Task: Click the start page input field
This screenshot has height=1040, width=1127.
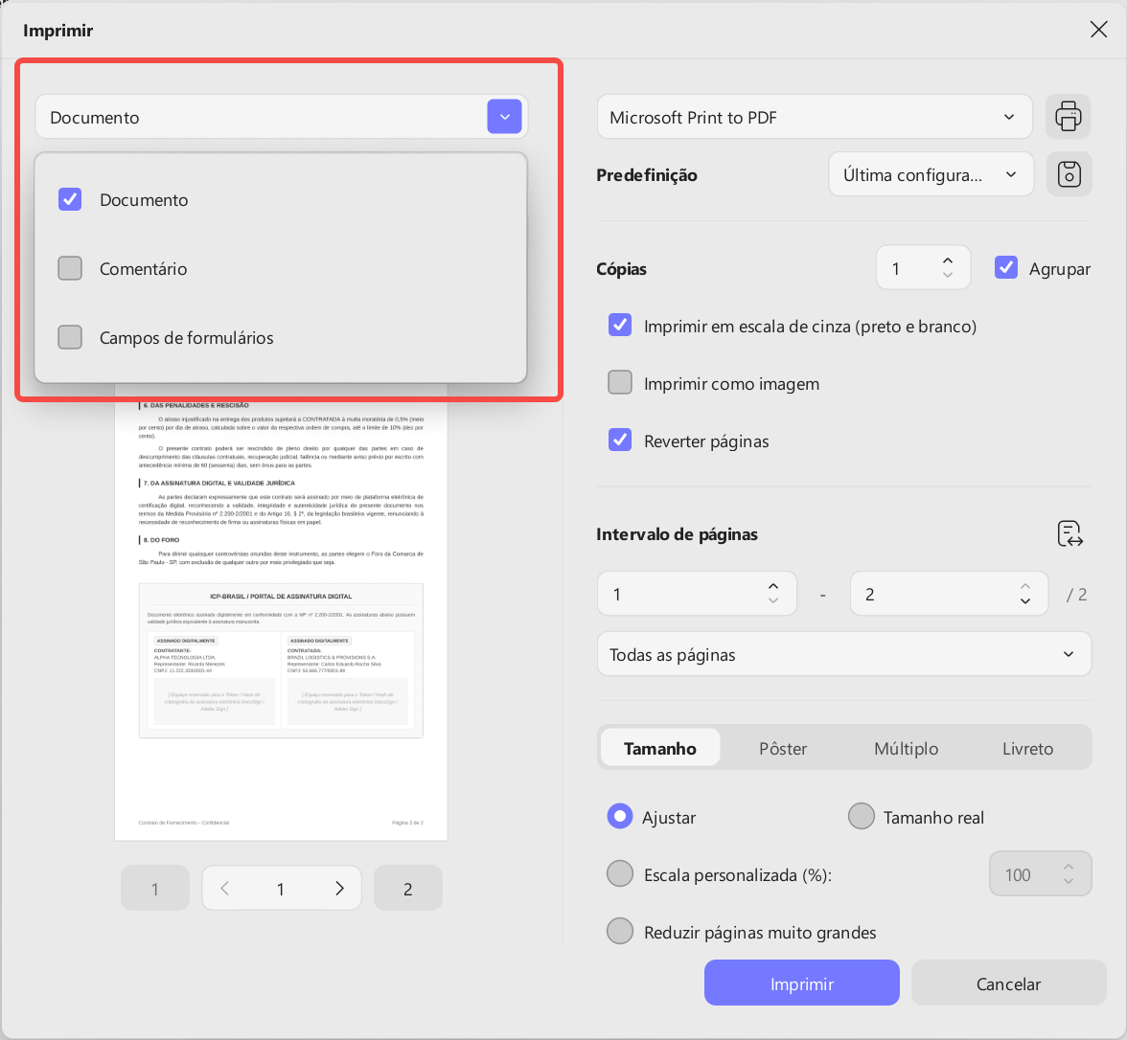Action: pyautogui.click(x=697, y=594)
